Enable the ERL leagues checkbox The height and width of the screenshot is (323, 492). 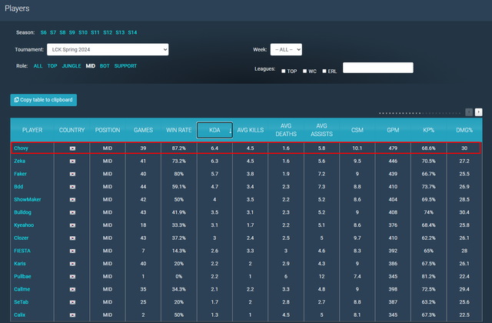coord(324,71)
